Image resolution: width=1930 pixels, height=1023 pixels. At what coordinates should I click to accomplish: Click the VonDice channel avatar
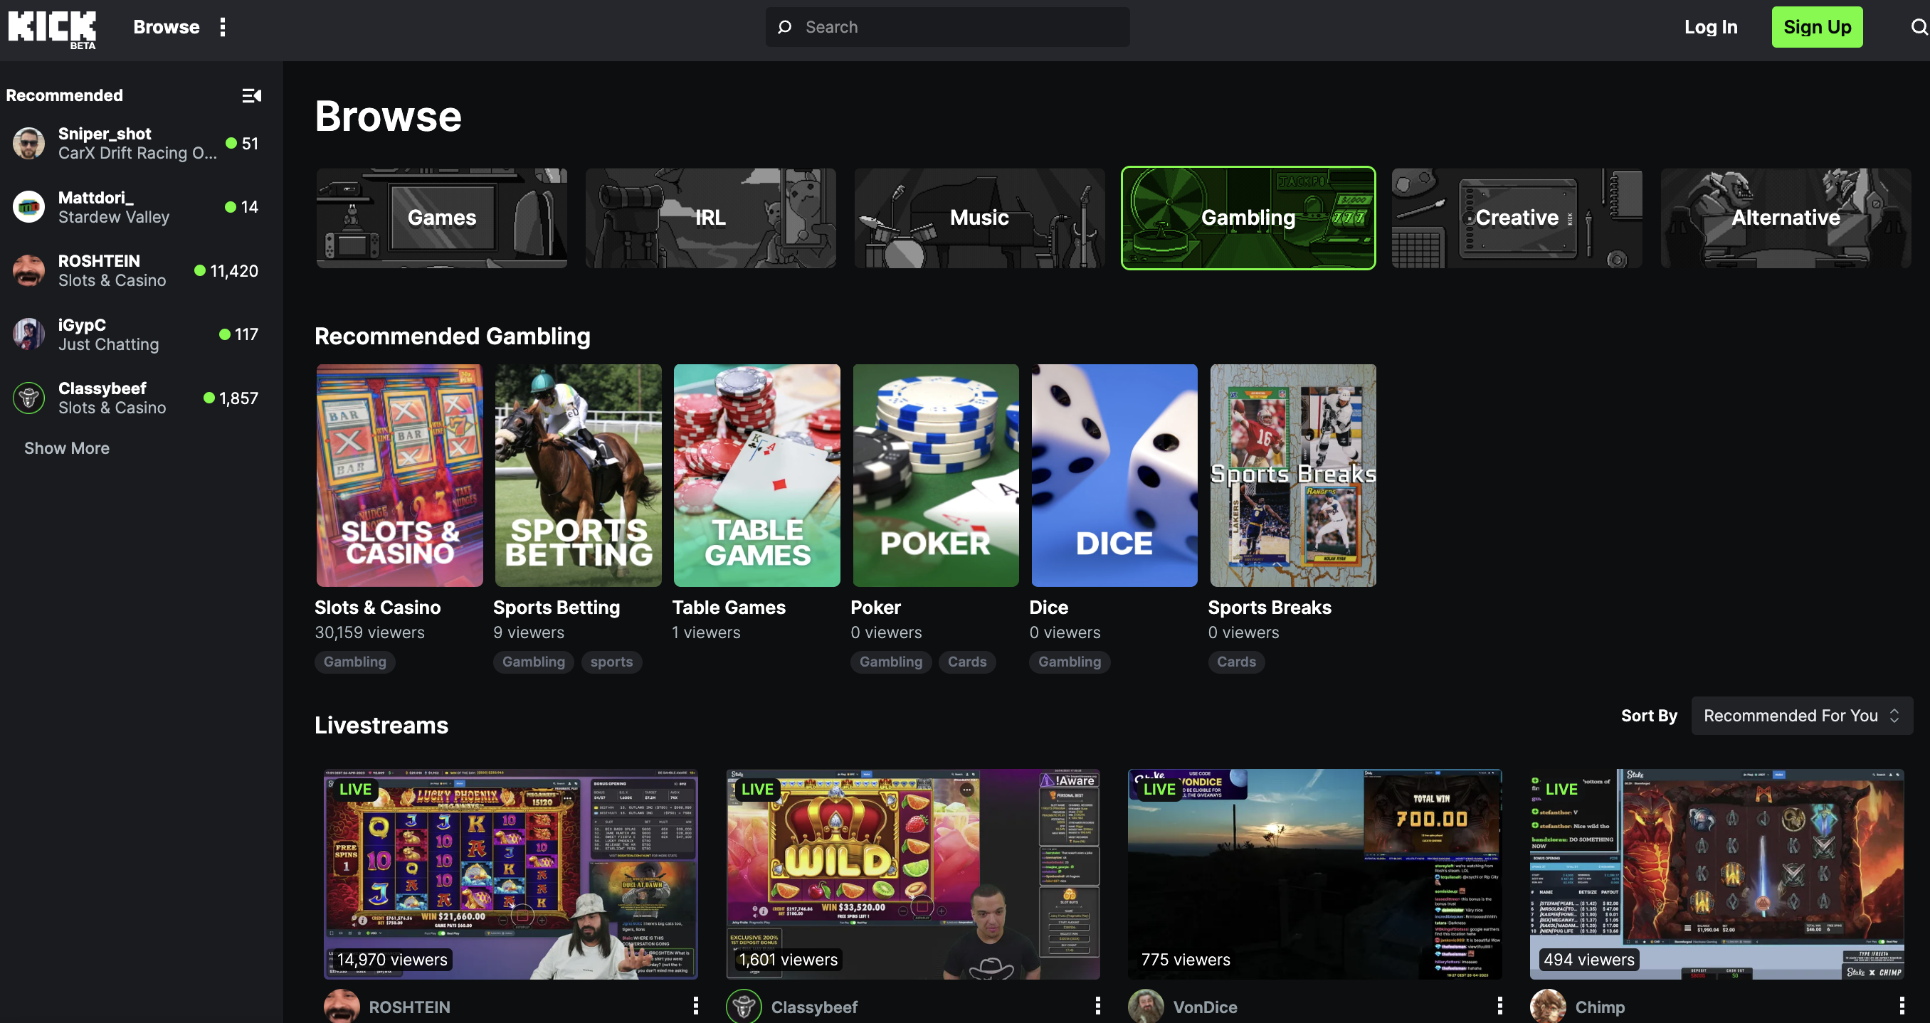(x=1145, y=1006)
